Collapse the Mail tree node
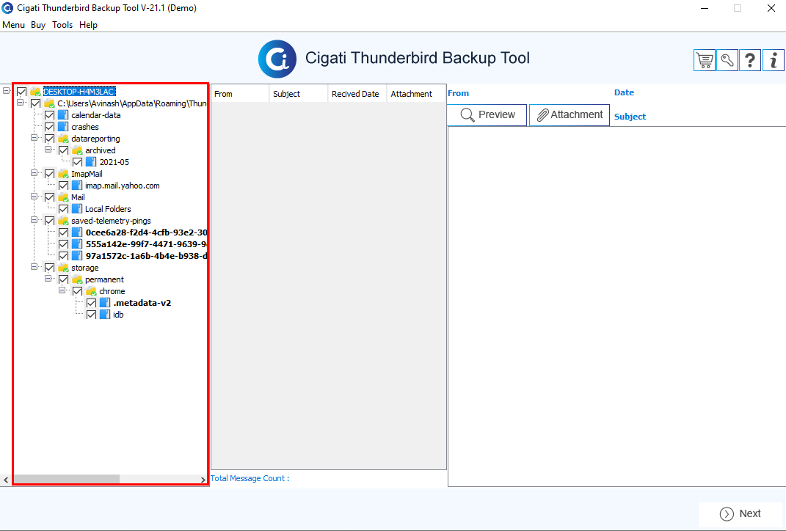Screen dimensions: 786x531 34,197
